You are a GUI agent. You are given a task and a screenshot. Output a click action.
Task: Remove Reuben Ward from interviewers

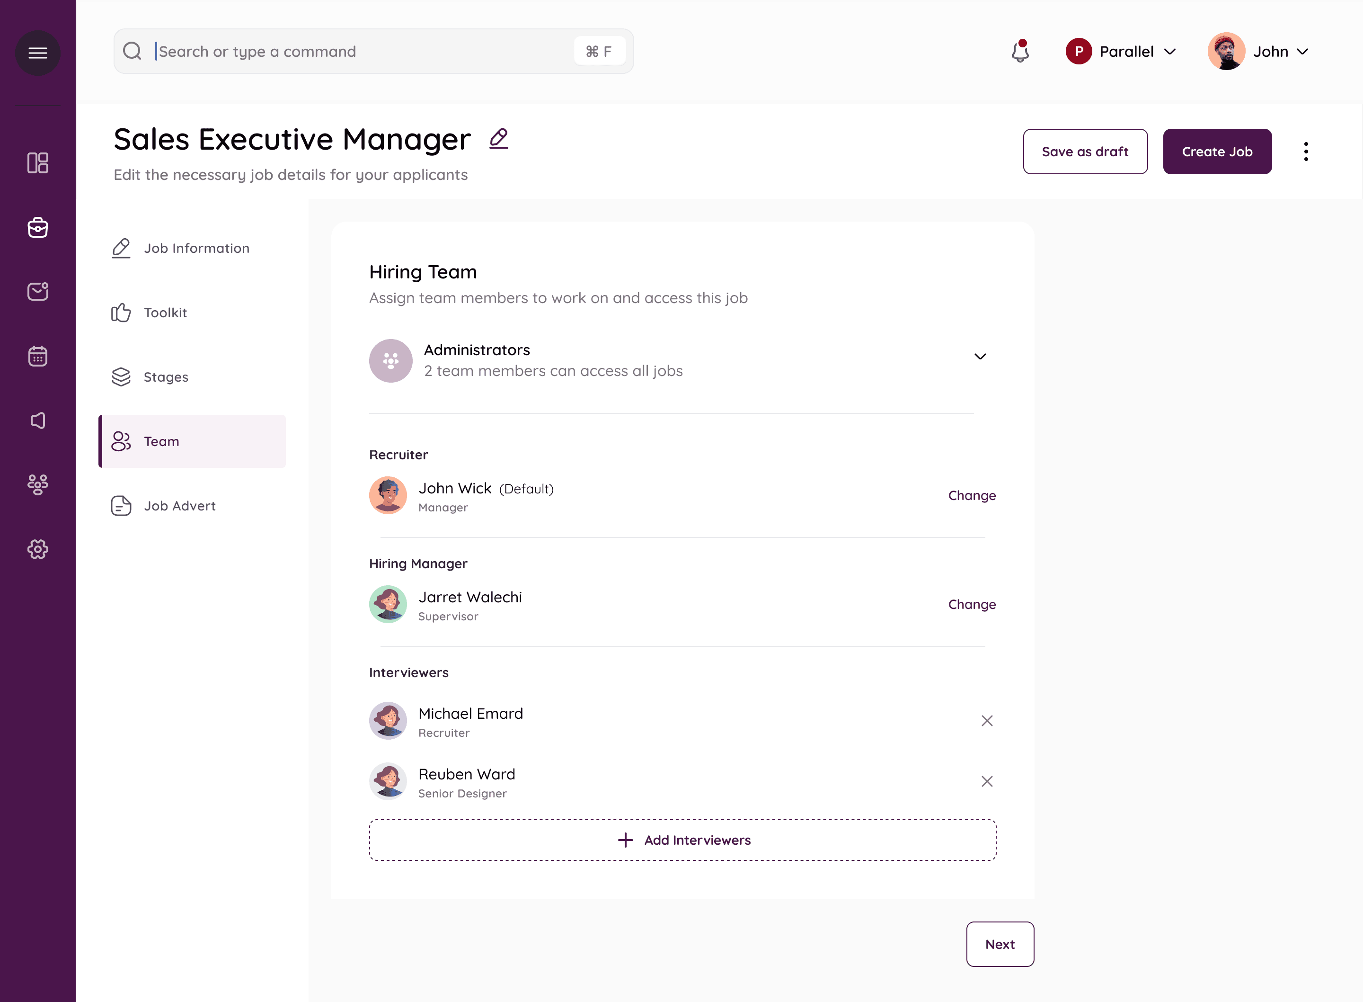(x=987, y=781)
